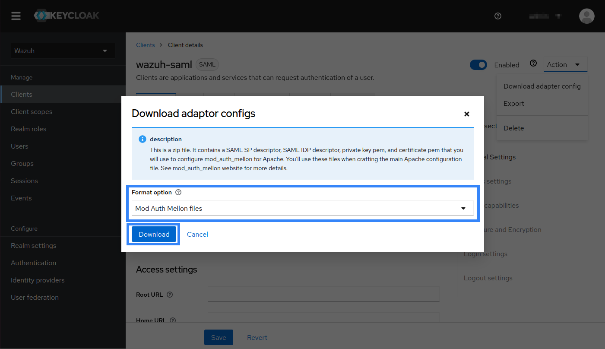Click the SAML label badge
The width and height of the screenshot is (605, 349).
[207, 65]
